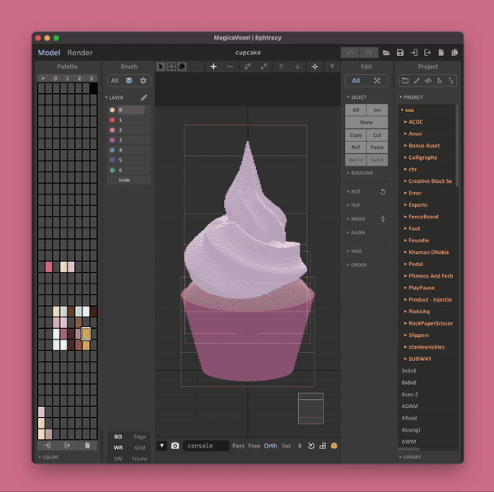Collapse the vox folder tree

pos(402,110)
